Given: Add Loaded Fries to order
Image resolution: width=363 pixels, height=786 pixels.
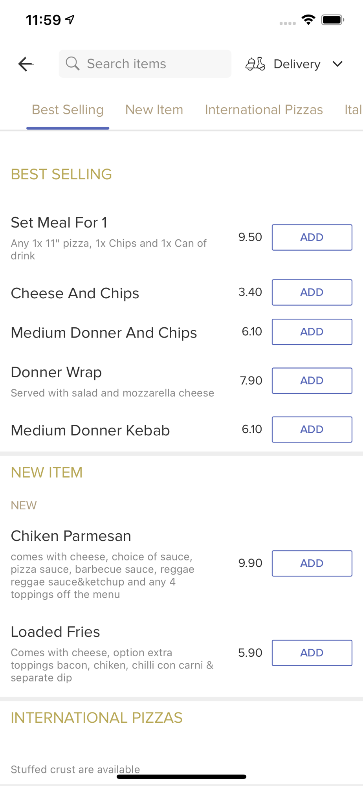Looking at the screenshot, I should click(312, 653).
